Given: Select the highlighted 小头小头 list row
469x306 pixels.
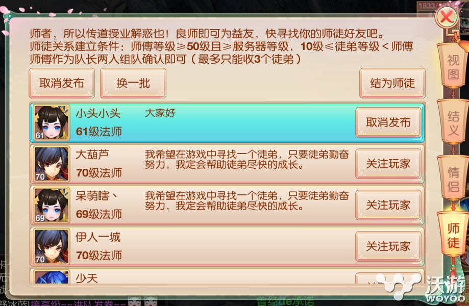Looking at the screenshot, I should [227, 122].
